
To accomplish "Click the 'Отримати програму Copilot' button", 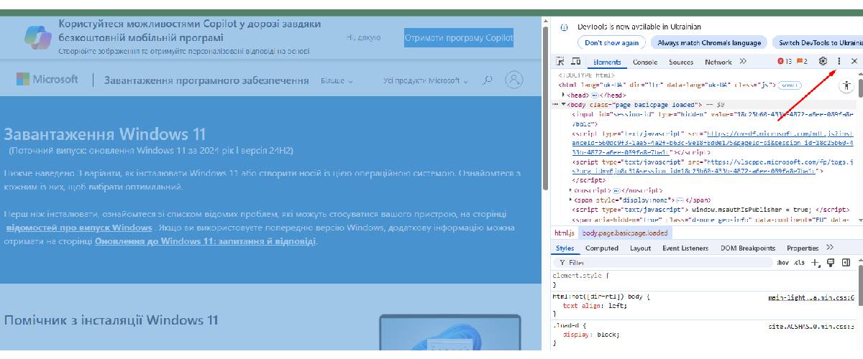I will (x=459, y=37).
